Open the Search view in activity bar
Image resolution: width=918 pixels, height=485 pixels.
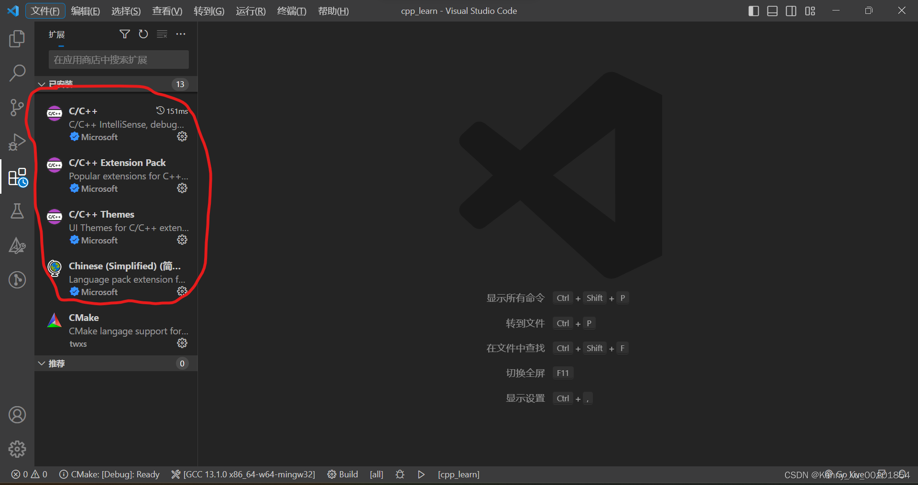pos(17,73)
